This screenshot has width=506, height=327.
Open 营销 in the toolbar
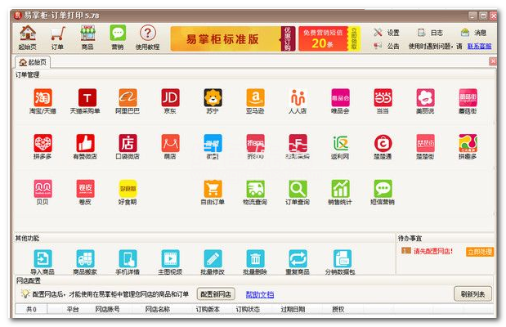(118, 38)
